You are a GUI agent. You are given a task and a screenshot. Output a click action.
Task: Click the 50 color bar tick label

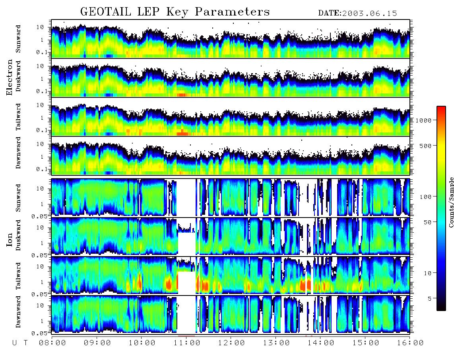coord(427,222)
